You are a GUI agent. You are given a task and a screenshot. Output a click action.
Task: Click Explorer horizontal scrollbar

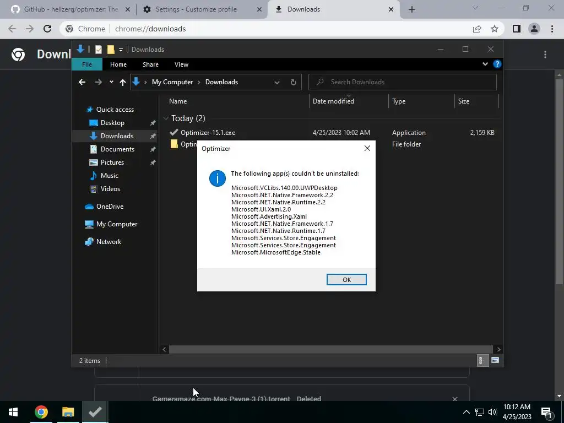click(330, 349)
